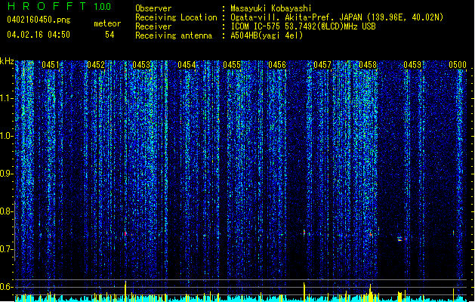The image size is (475, 302).
Task: Click the 0452 time marker
Action: [x=96, y=65]
